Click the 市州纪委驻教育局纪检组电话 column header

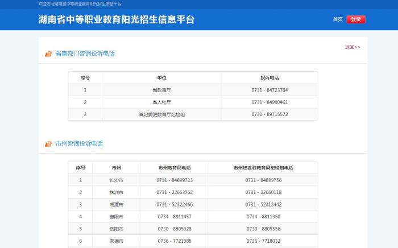(x=263, y=168)
